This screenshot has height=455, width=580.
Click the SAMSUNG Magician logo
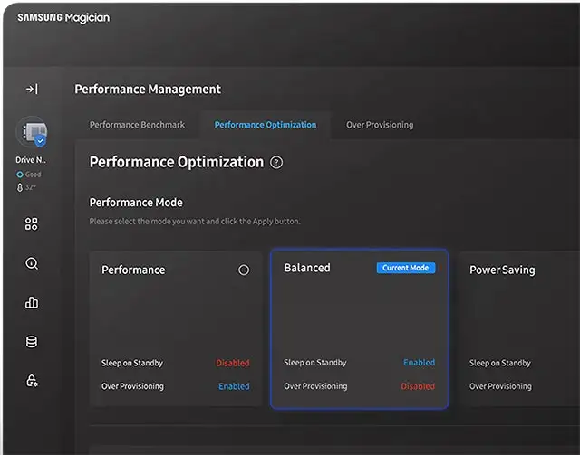coord(63,18)
